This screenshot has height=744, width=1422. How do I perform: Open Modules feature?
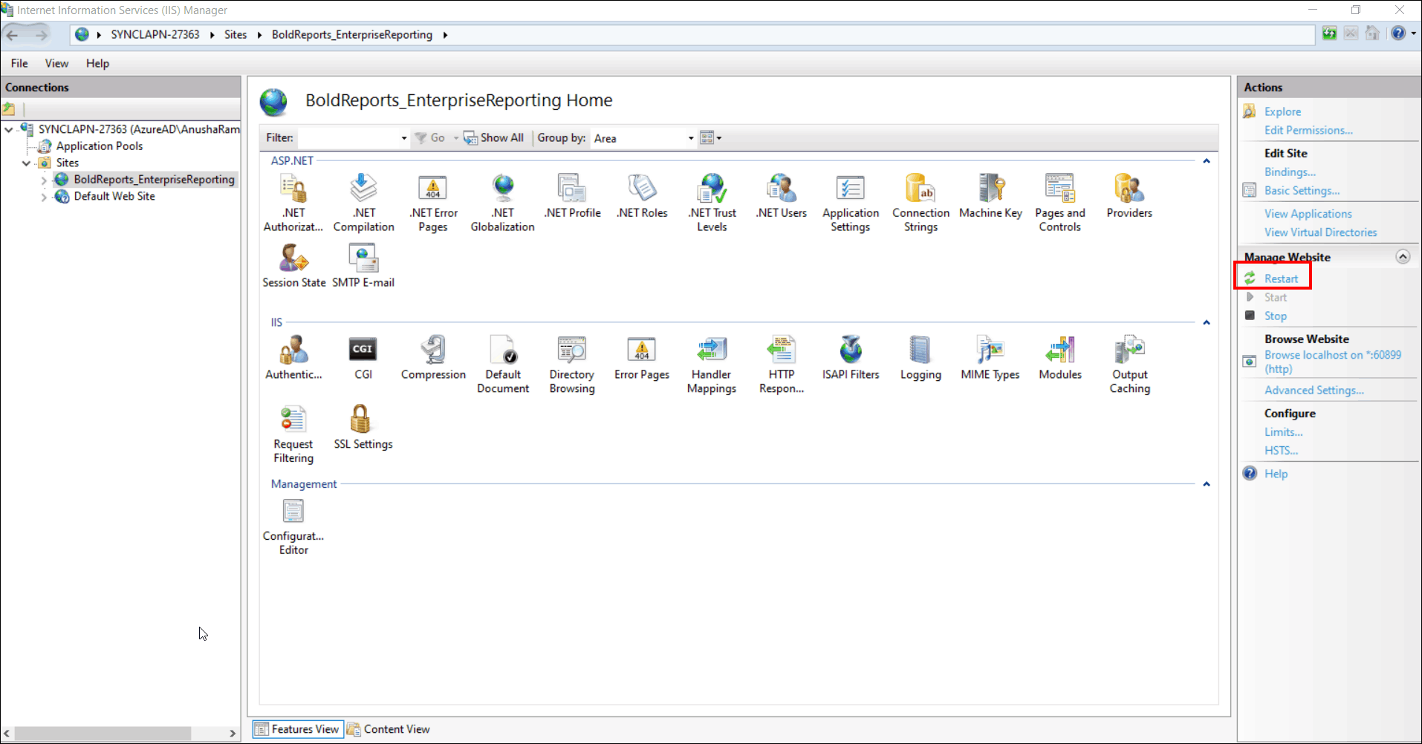(1060, 358)
